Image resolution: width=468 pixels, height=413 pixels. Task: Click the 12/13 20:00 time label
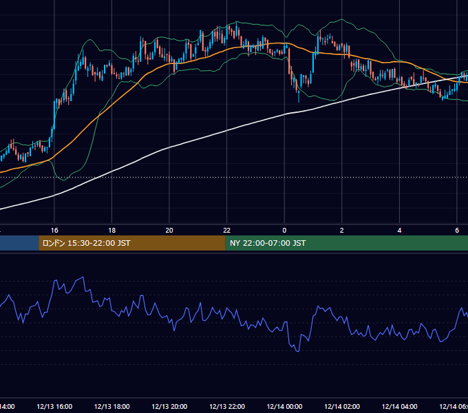tap(169, 406)
